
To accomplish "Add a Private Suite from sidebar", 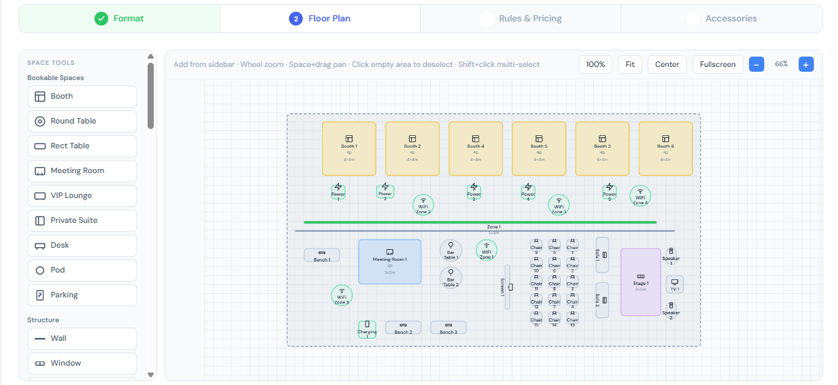I will coord(82,221).
